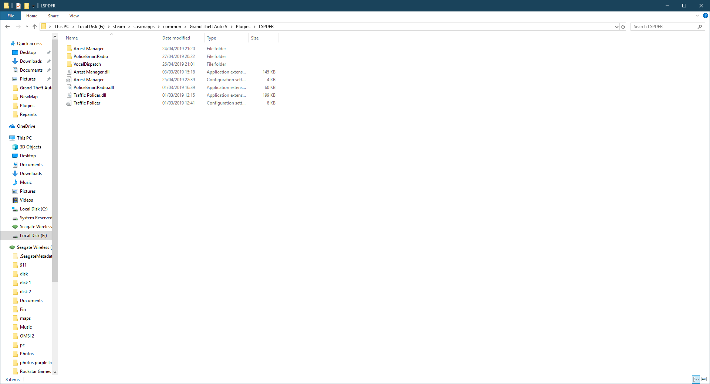Select the VocalDispatch folder icon
The width and height of the screenshot is (710, 384).
[69, 64]
